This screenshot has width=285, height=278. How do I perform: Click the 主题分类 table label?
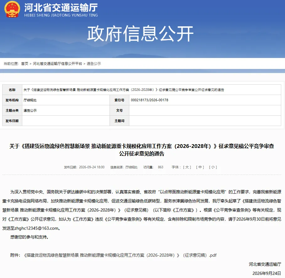click(12, 111)
